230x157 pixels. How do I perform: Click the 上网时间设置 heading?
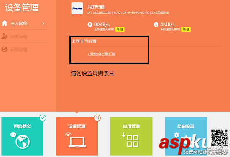pos(84,41)
